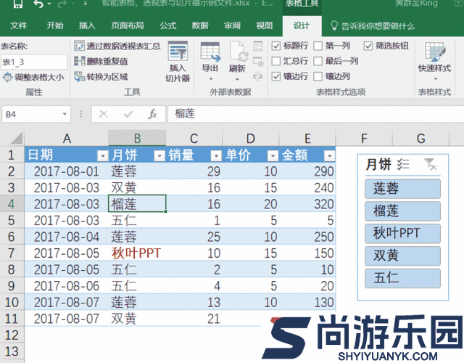Toggle the Filter Button (筛选按钮) checkbox
464x363 pixels.
368,46
